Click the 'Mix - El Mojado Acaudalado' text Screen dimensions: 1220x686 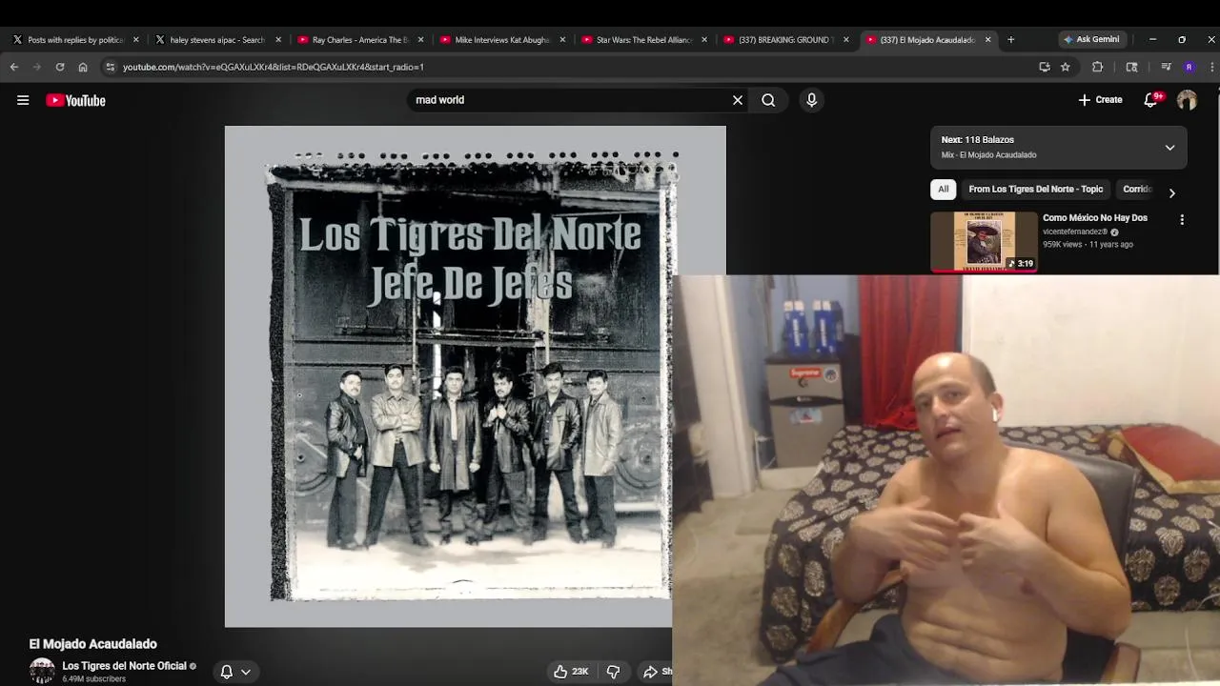coord(988,155)
